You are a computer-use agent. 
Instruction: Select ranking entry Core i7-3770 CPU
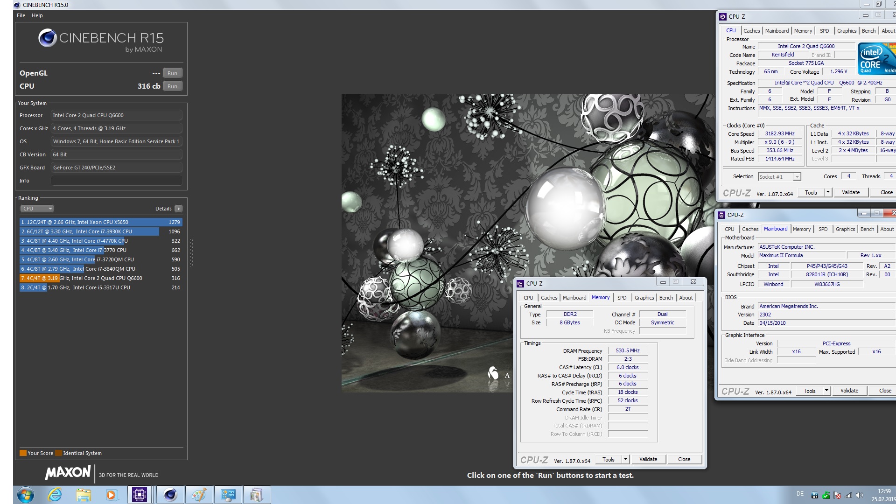click(x=101, y=250)
